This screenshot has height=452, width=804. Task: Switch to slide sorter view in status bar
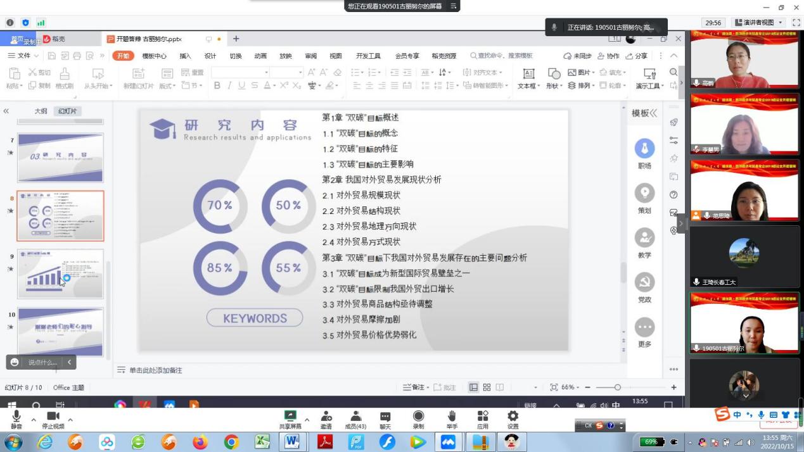(487, 387)
